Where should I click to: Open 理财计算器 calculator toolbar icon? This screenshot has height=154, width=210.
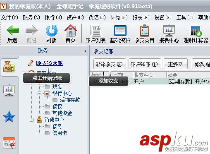click(x=196, y=31)
